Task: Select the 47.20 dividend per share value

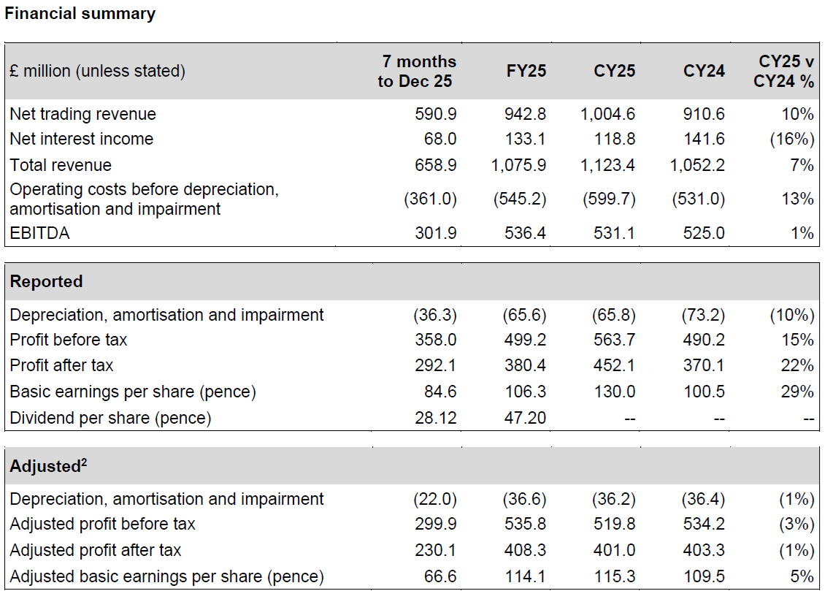Action: coord(526,418)
